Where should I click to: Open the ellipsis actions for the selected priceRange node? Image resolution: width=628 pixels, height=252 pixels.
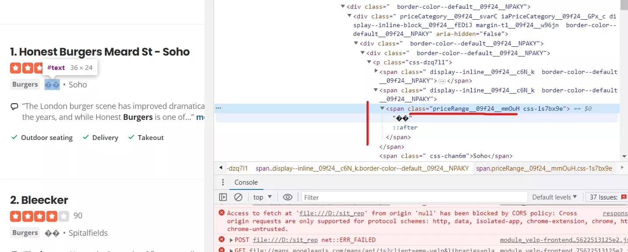click(218, 108)
